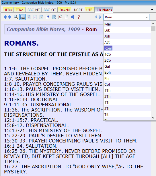Choose 1Co from the book list
Screen dimensions: 156x176
(127, 54)
